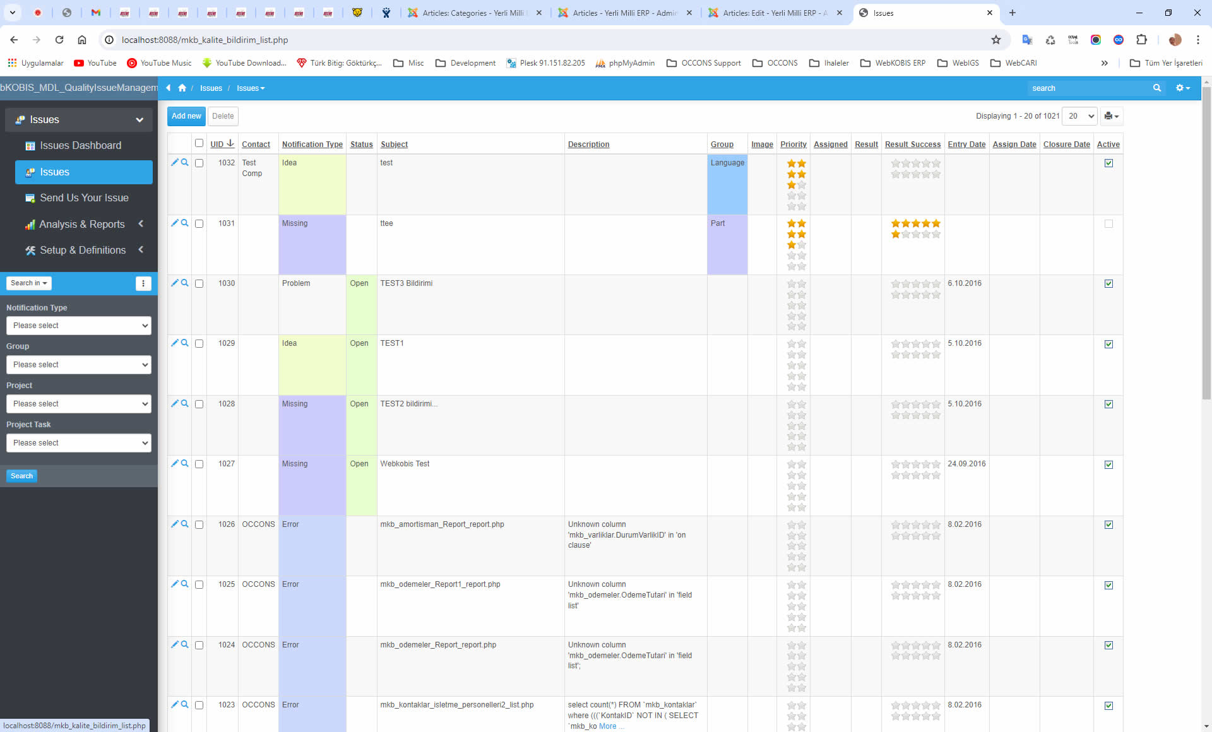Open the settings gear menu in header
Image resolution: width=1212 pixels, height=732 pixels.
(x=1182, y=88)
